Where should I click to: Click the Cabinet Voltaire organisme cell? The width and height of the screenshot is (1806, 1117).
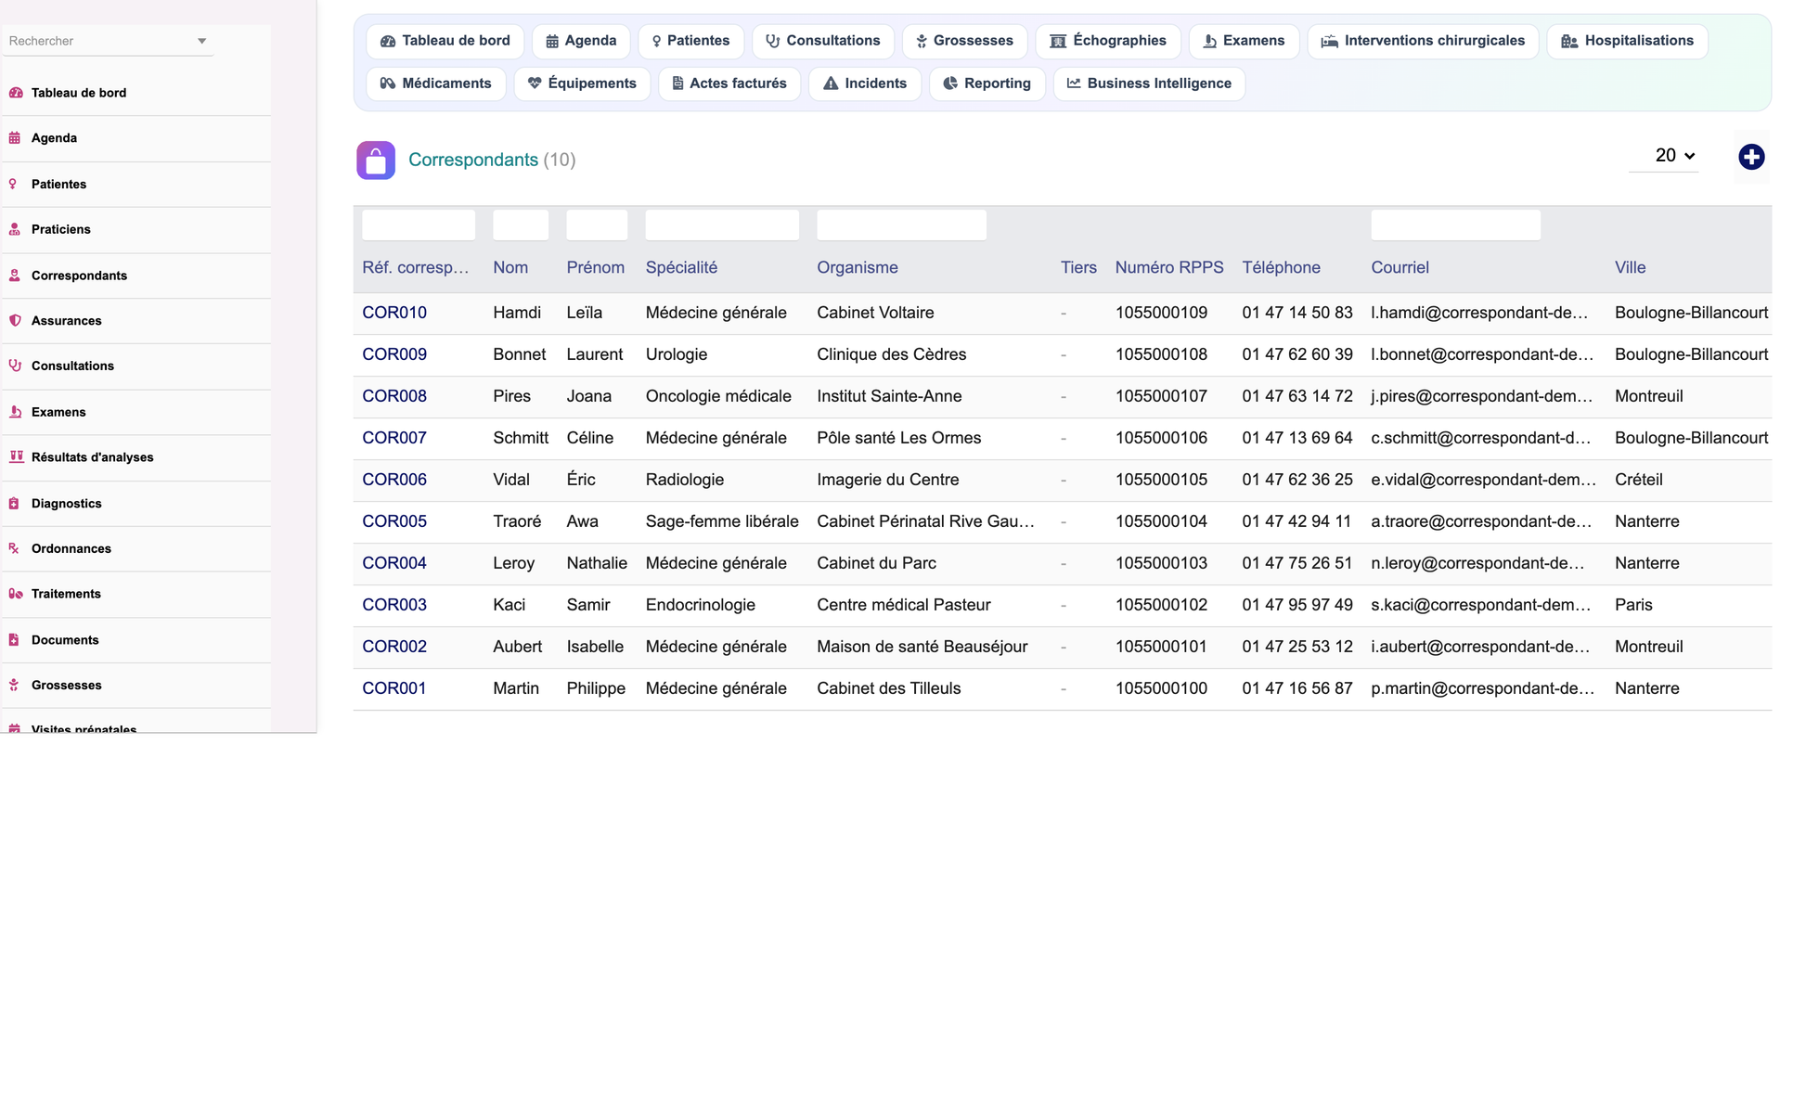pos(875,313)
